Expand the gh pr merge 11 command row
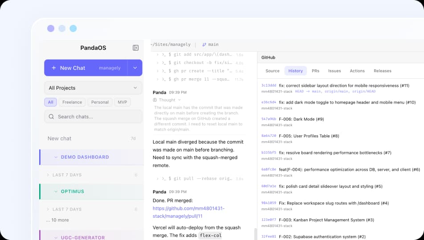The width and height of the screenshot is (424, 240). pyautogui.click(x=200, y=79)
